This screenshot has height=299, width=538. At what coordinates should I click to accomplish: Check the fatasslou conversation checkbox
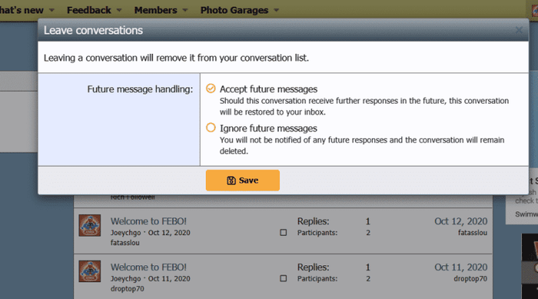pyautogui.click(x=283, y=232)
